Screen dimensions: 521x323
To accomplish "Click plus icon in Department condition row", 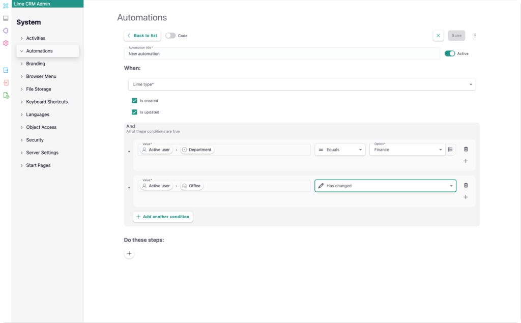I will tap(466, 161).
